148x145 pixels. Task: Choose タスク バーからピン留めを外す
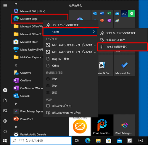click(122, 33)
